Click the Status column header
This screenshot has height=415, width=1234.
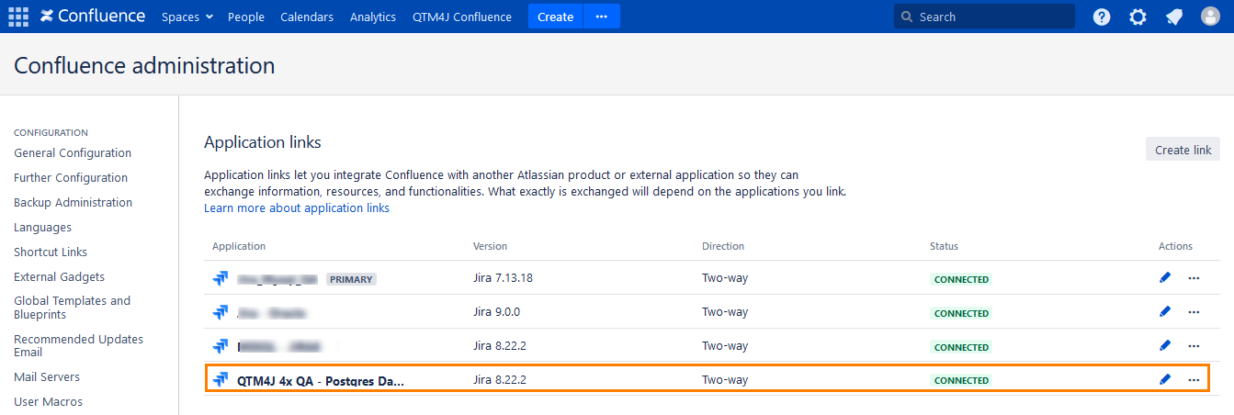[944, 246]
